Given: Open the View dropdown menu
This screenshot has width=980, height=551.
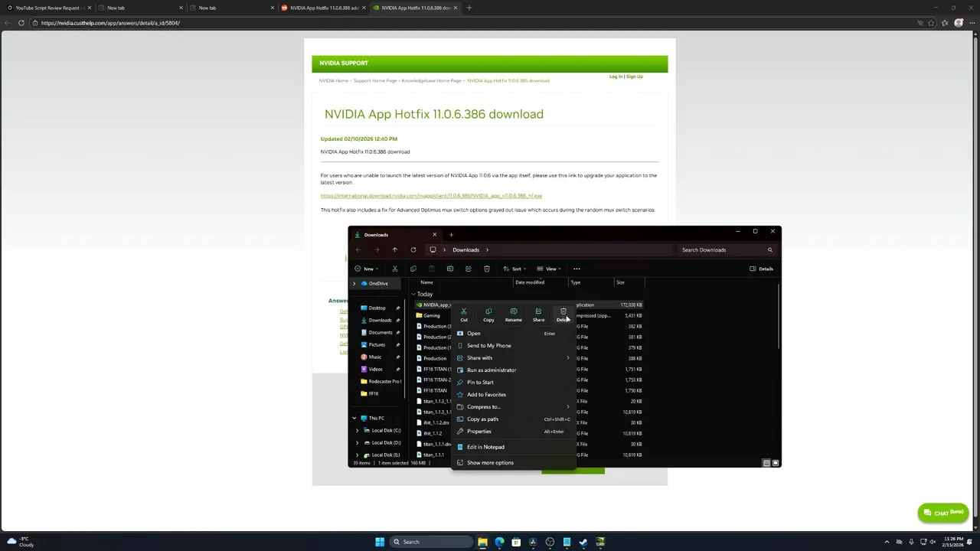Looking at the screenshot, I should [x=549, y=269].
